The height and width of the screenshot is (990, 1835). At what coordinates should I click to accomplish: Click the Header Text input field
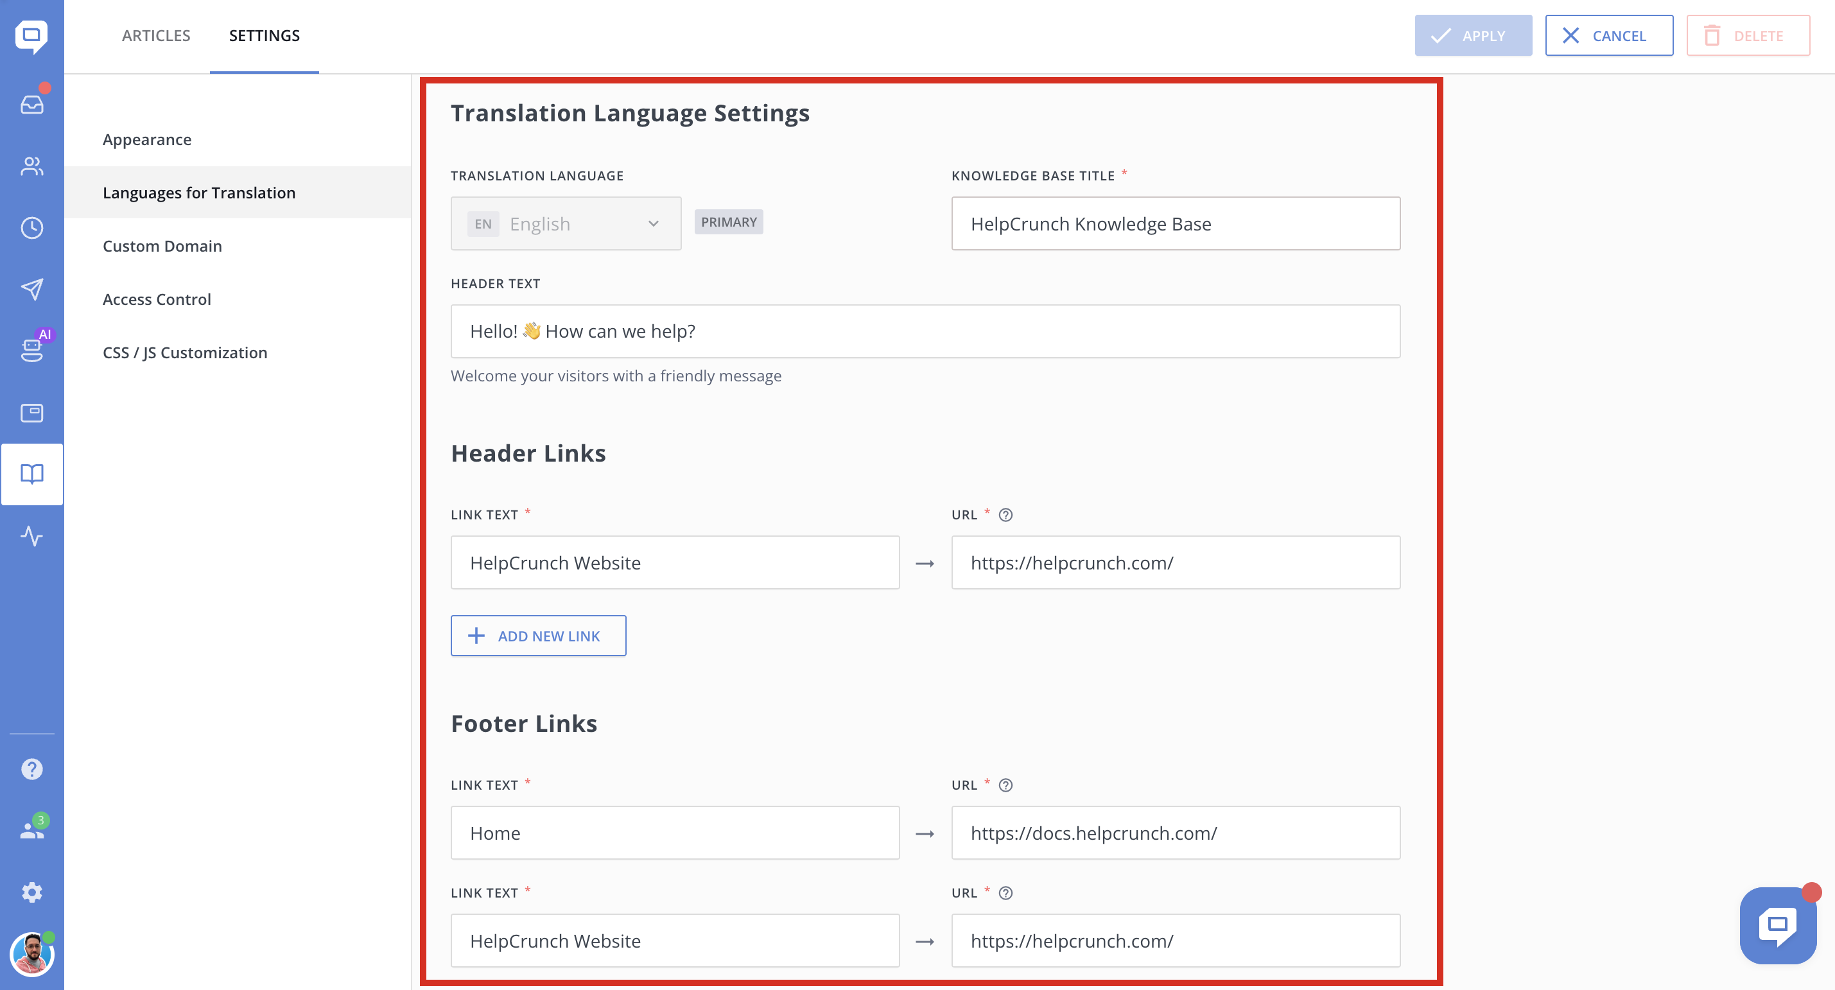pyautogui.click(x=925, y=331)
